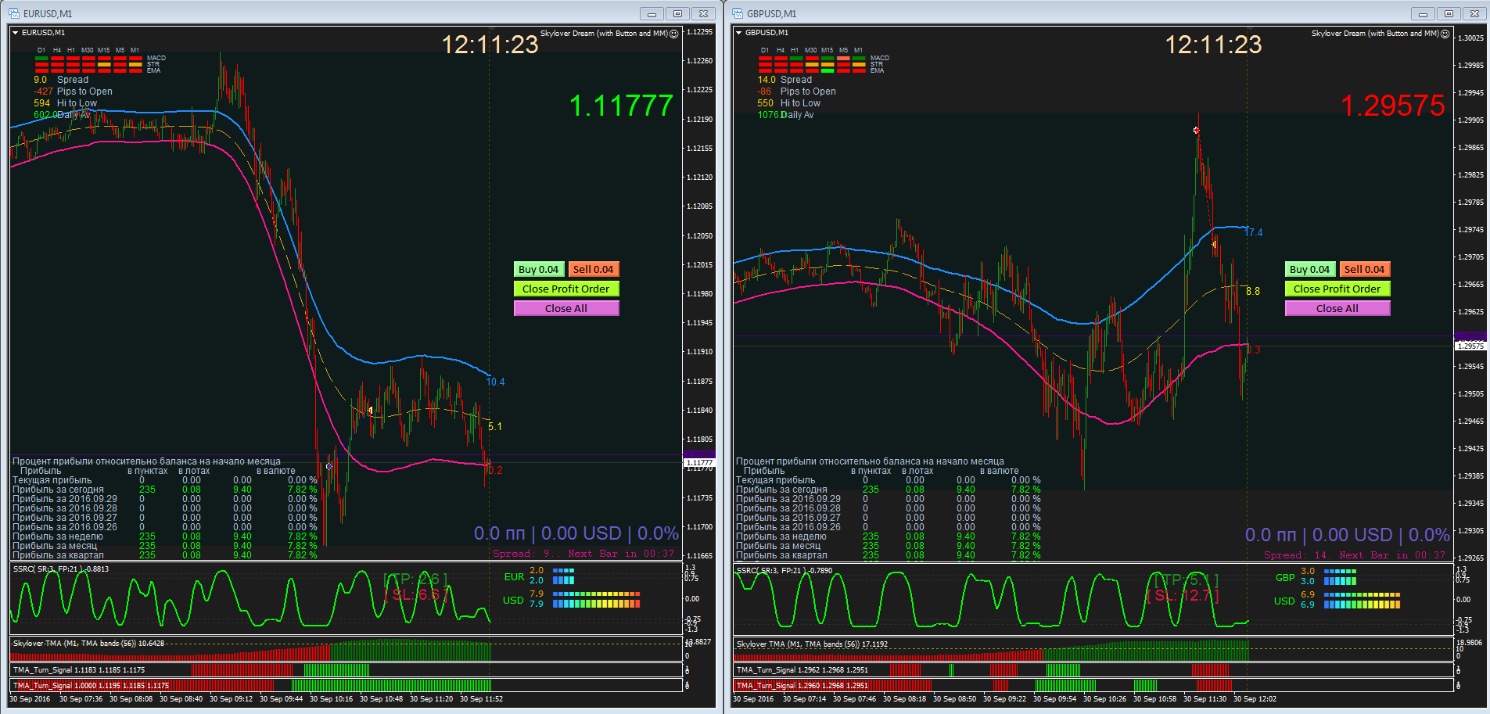Click TMA_Turn_Signal 1.1183 label on EURUSD

pyautogui.click(x=79, y=670)
